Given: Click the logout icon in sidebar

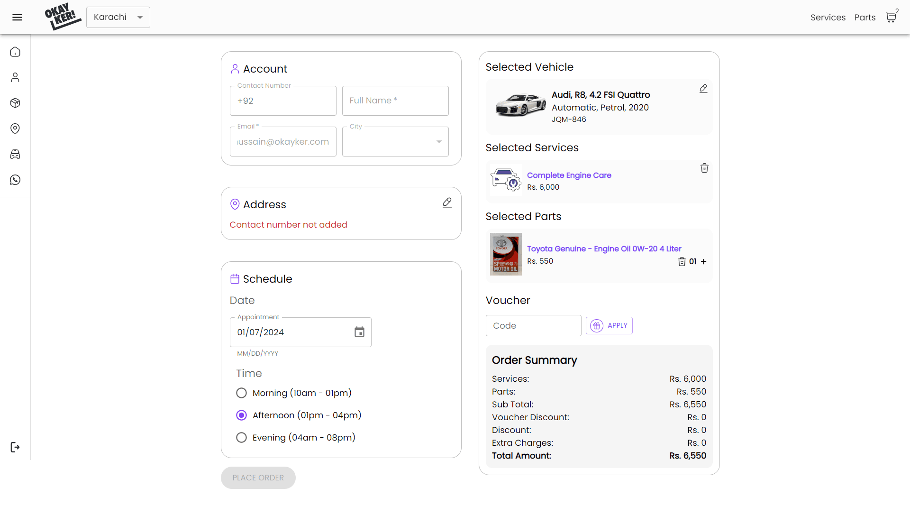Looking at the screenshot, I should pos(15,447).
